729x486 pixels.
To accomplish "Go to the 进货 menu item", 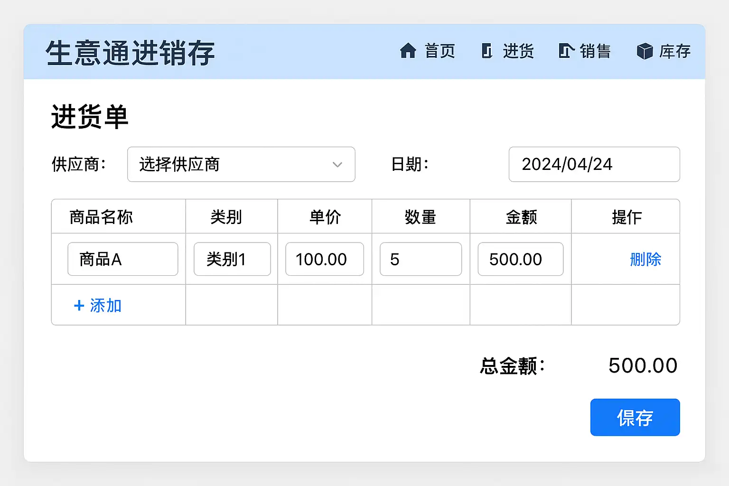I will pos(518,51).
